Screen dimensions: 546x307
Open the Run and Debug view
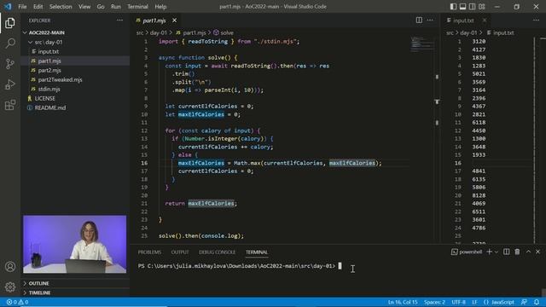(10, 84)
